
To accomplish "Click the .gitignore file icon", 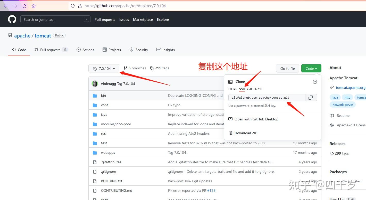I will click(95, 172).
